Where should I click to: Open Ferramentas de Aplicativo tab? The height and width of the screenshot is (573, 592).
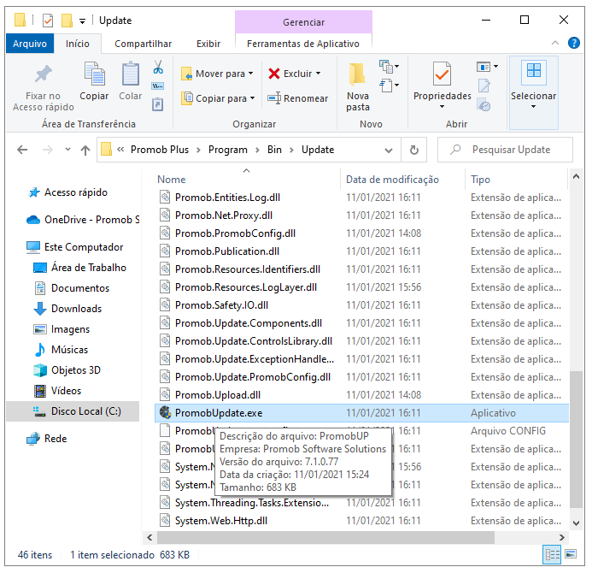303,44
